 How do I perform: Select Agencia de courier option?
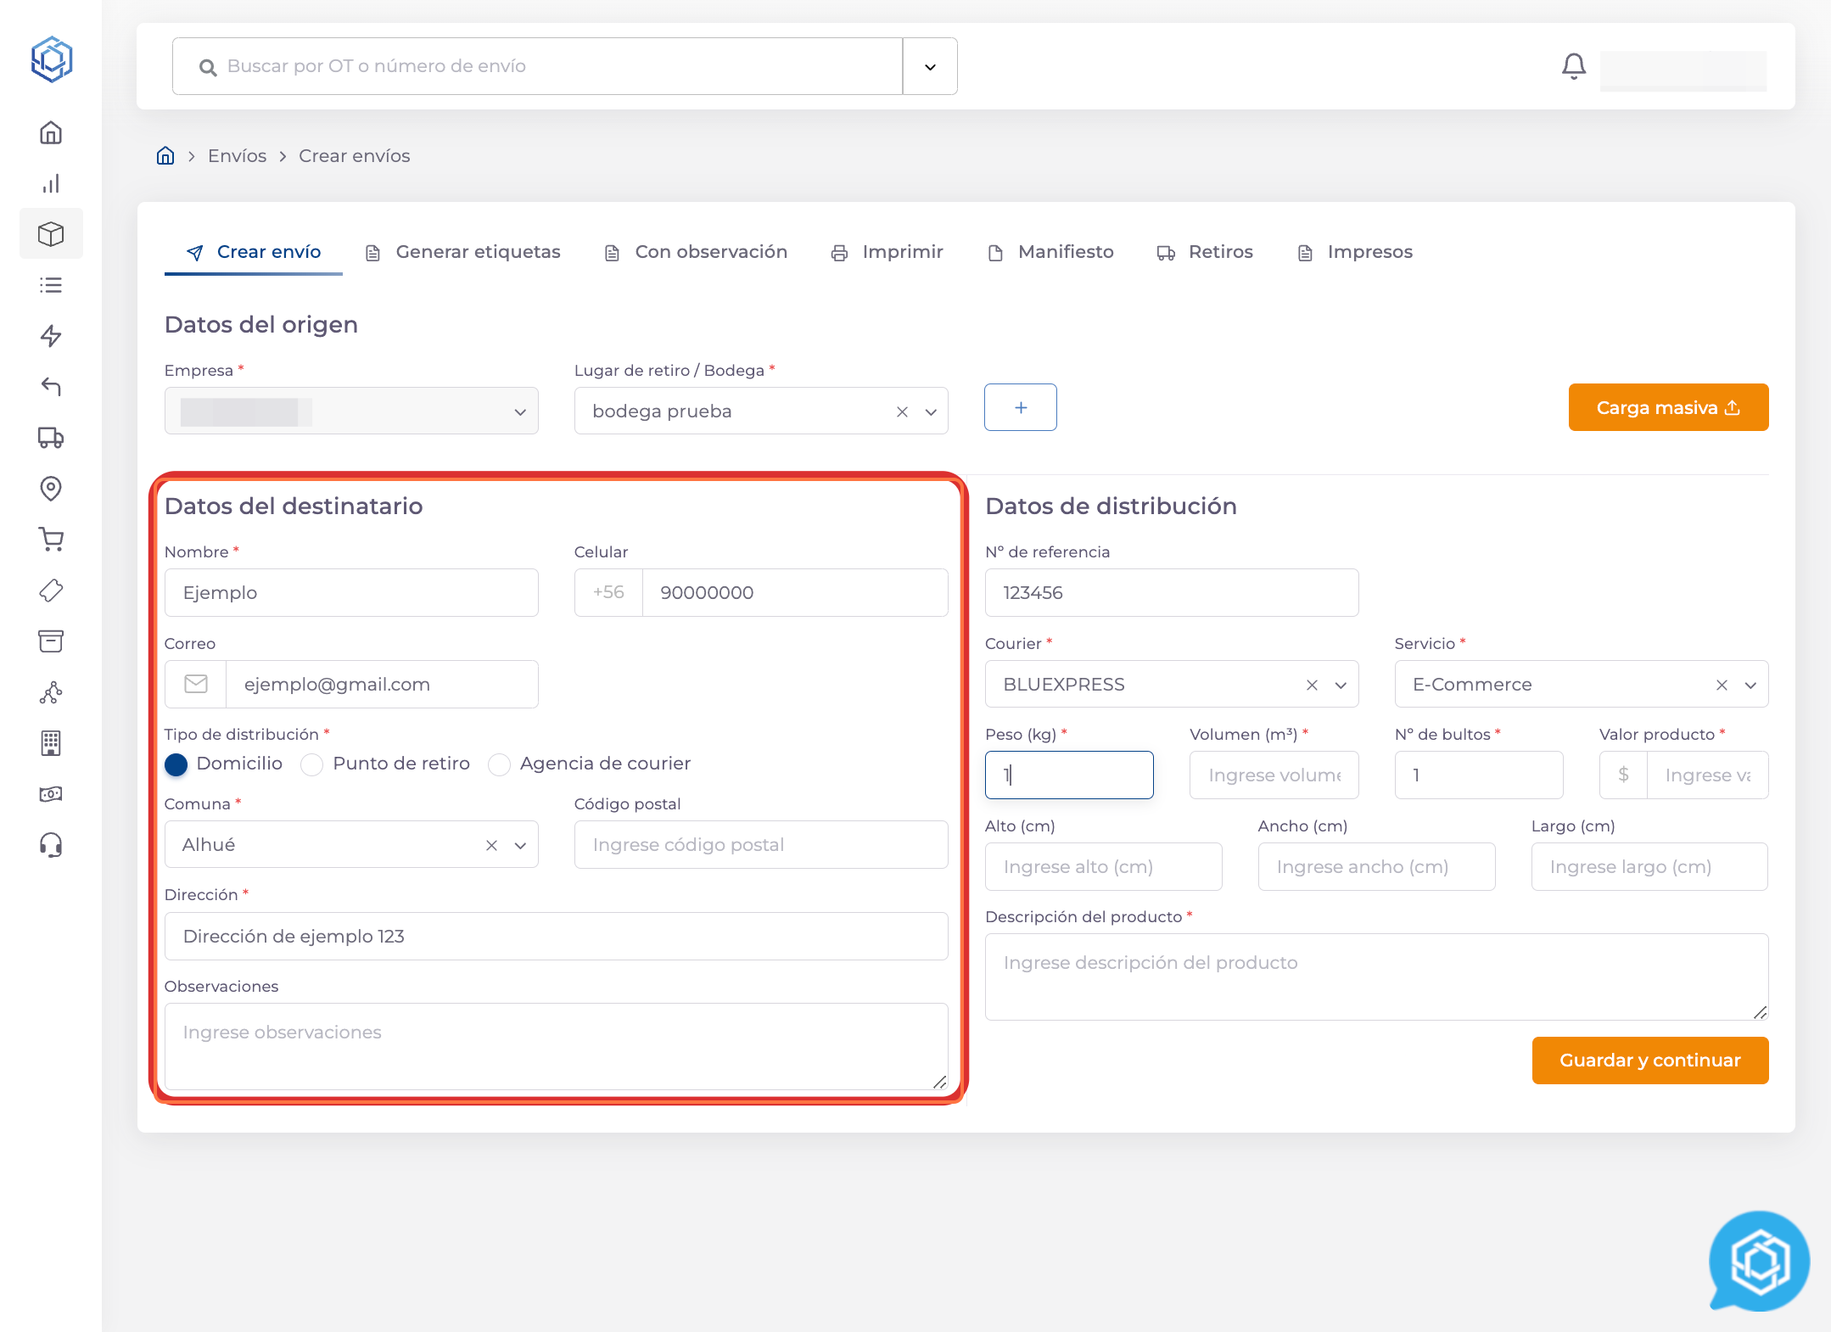click(499, 764)
